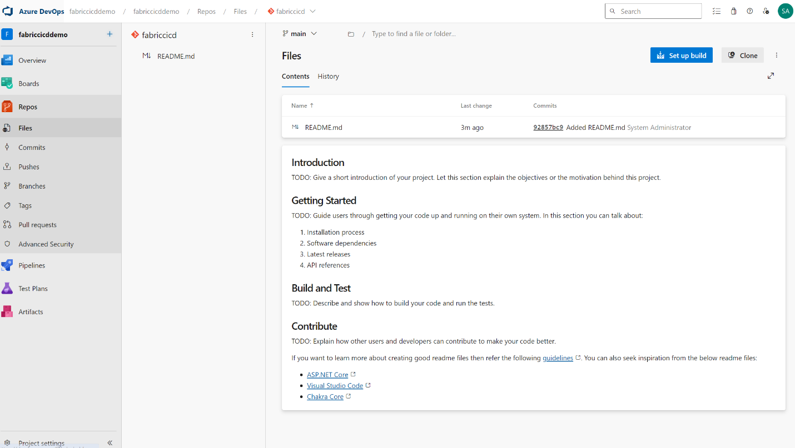Image resolution: width=795 pixels, height=448 pixels.
Task: Click the blue F project tile icon
Action: pos(7,34)
